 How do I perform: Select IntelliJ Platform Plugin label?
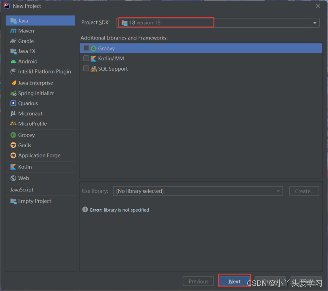pos(44,71)
